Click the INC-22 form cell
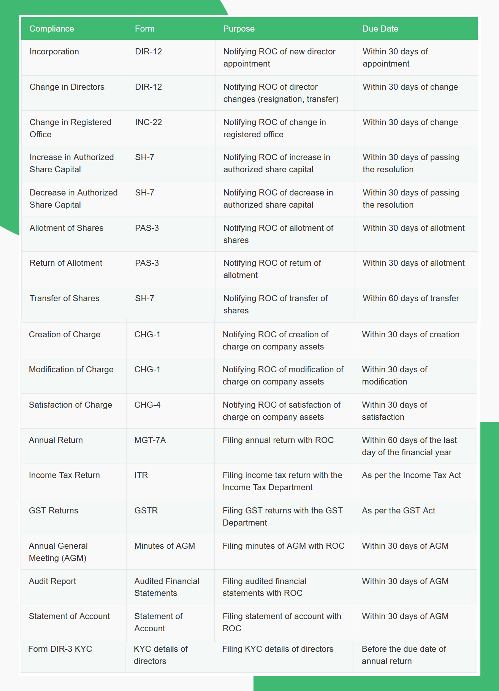The width and height of the screenshot is (499, 691). point(148,122)
